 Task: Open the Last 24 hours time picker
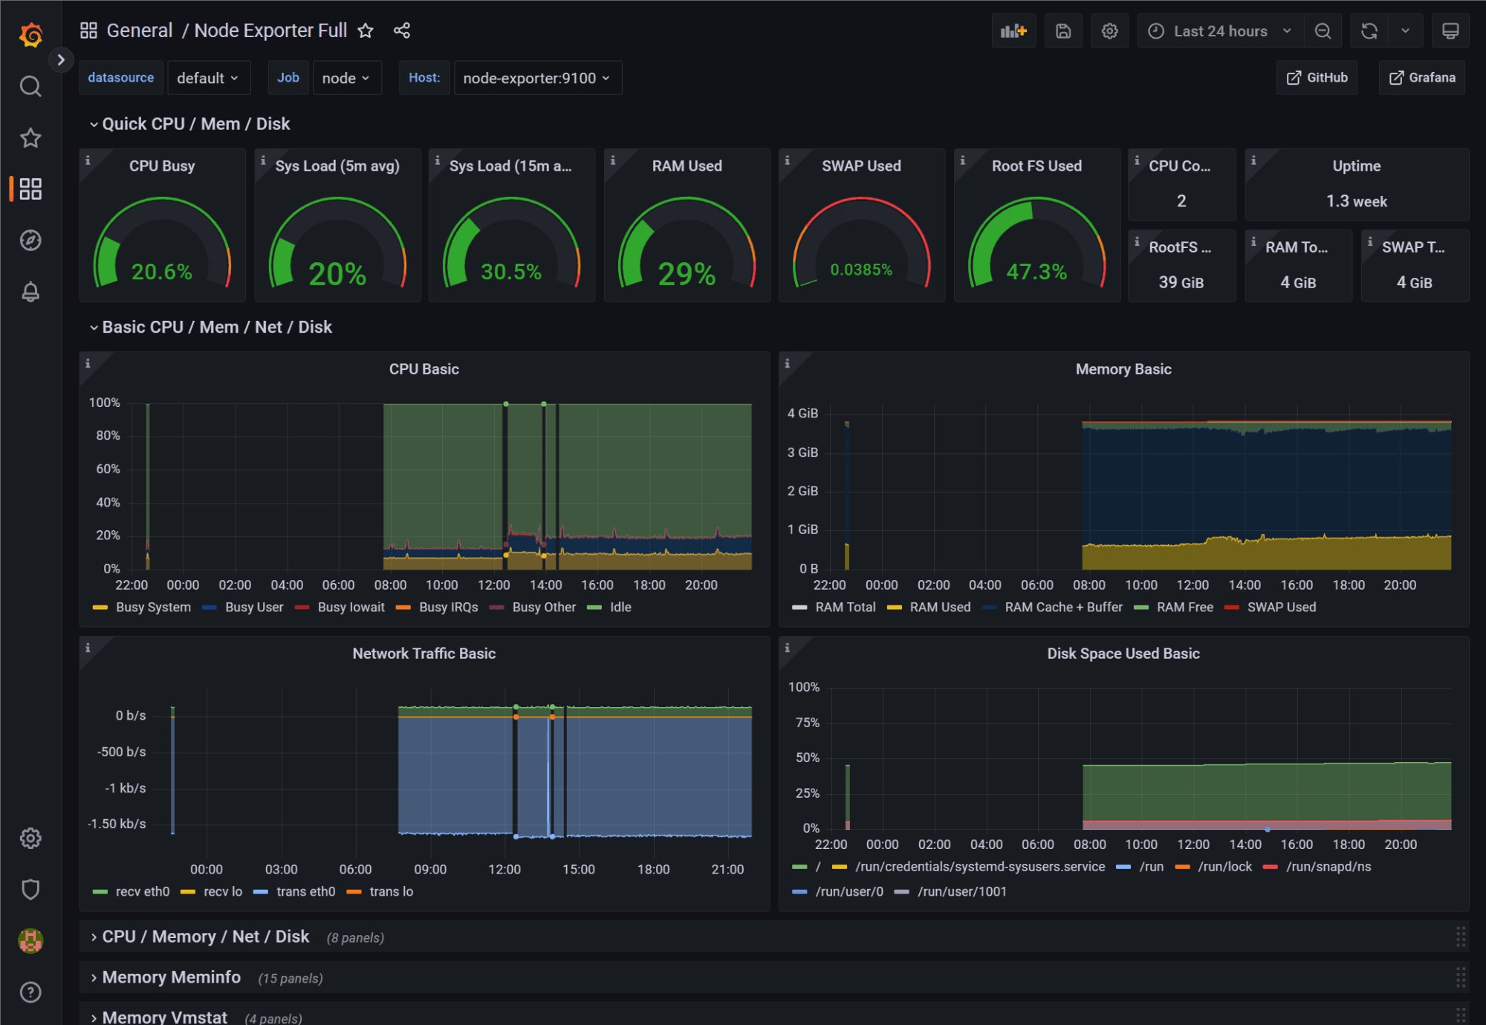(1219, 30)
